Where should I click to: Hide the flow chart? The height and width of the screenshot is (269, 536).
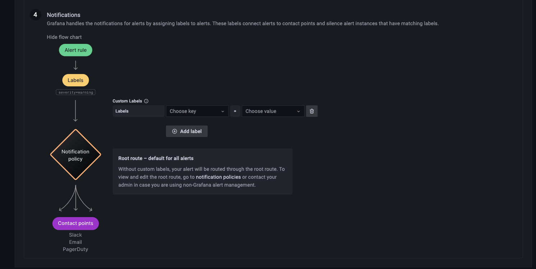click(x=64, y=37)
